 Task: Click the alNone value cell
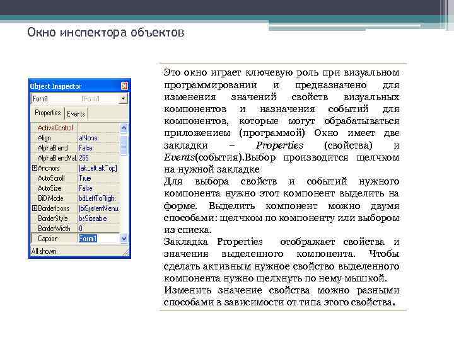point(98,138)
